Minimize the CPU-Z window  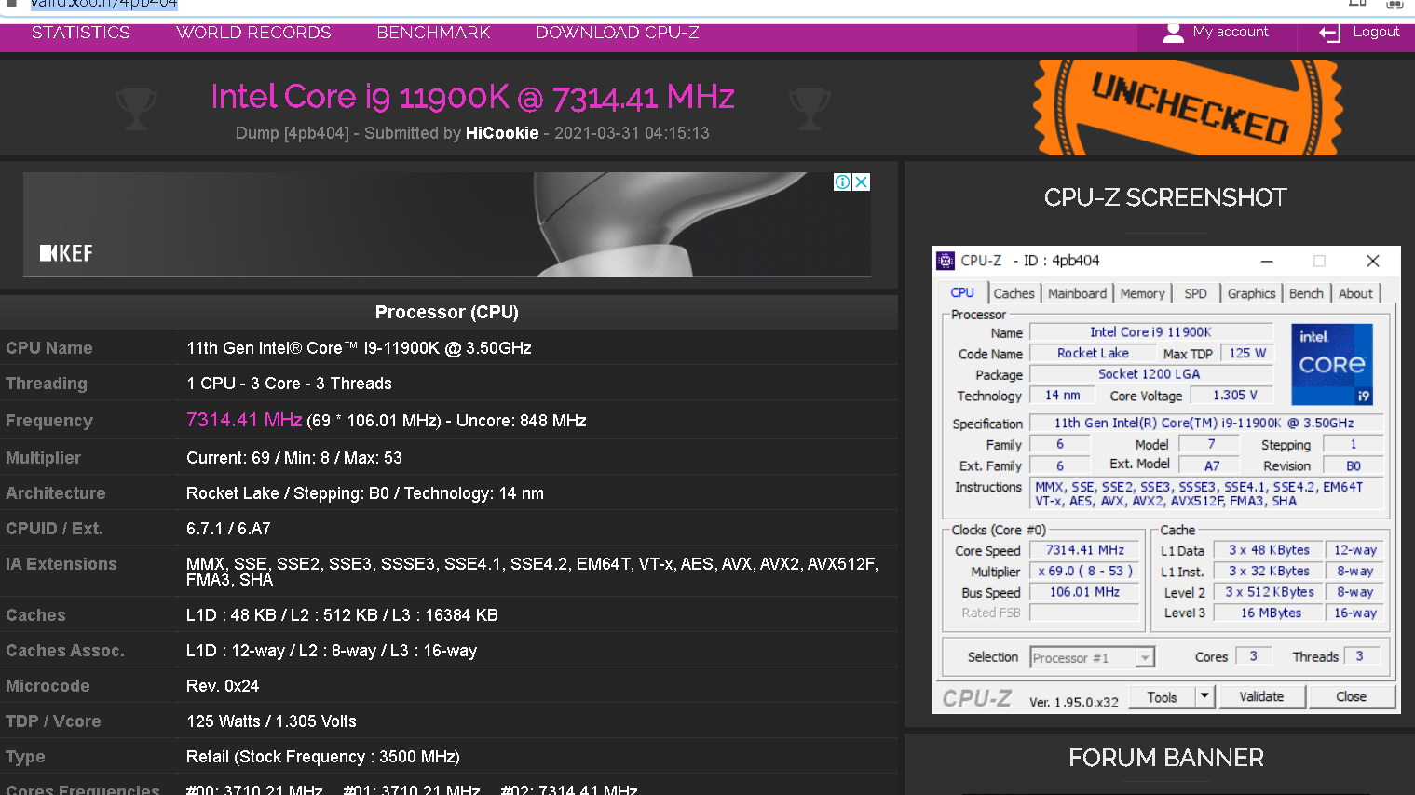pos(1267,261)
